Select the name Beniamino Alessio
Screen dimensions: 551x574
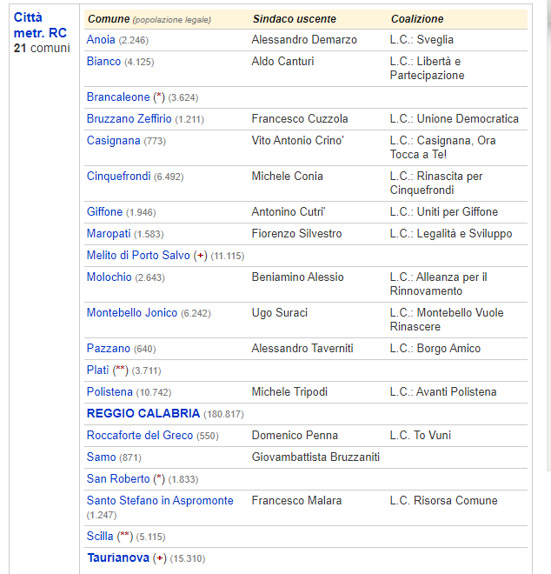tap(298, 277)
